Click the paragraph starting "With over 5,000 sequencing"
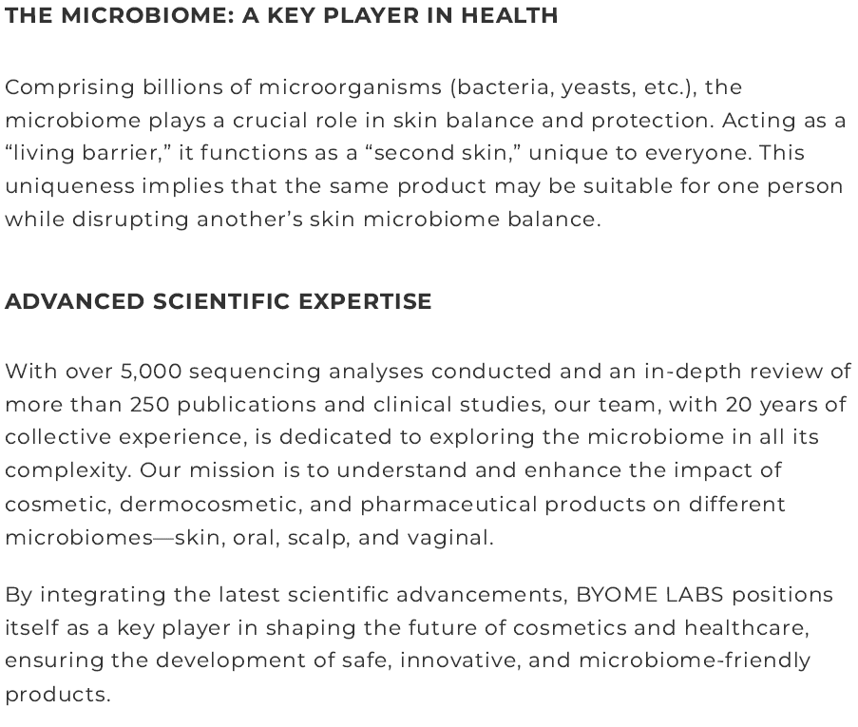The width and height of the screenshot is (858, 727). tap(428, 454)
